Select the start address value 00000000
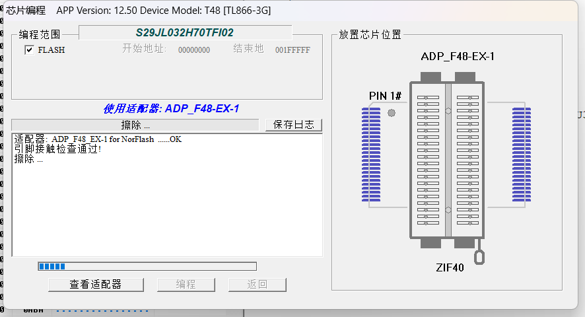Screen dimensions: 585x317 [x=194, y=50]
